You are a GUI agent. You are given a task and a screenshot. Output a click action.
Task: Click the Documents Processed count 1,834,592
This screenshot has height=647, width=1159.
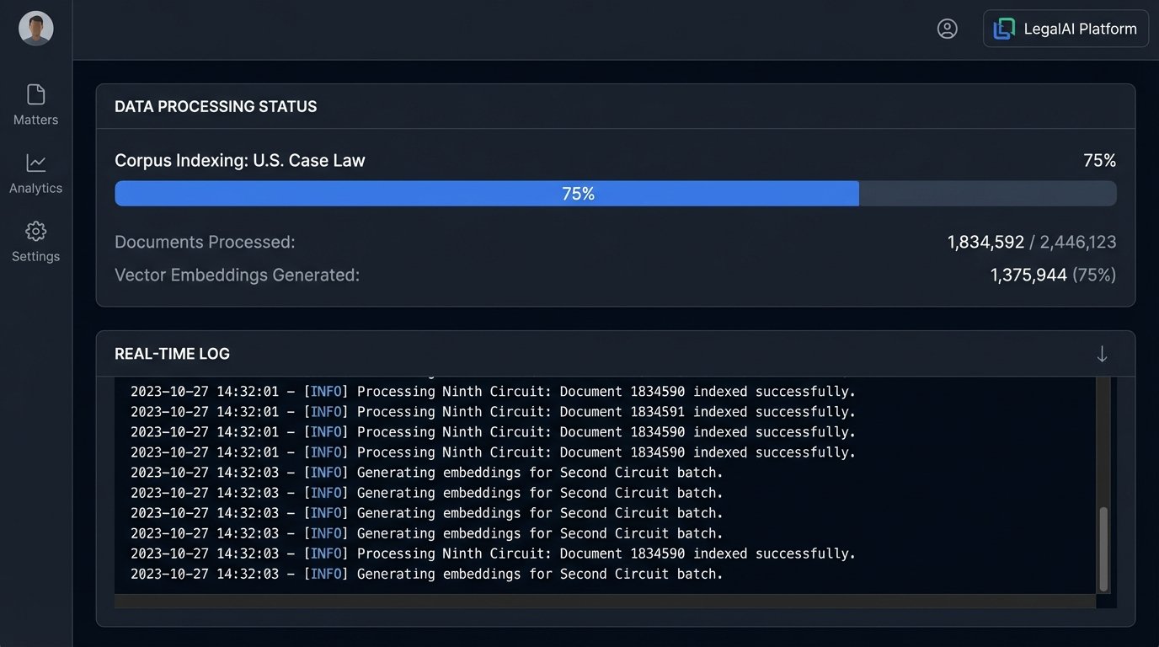point(985,243)
